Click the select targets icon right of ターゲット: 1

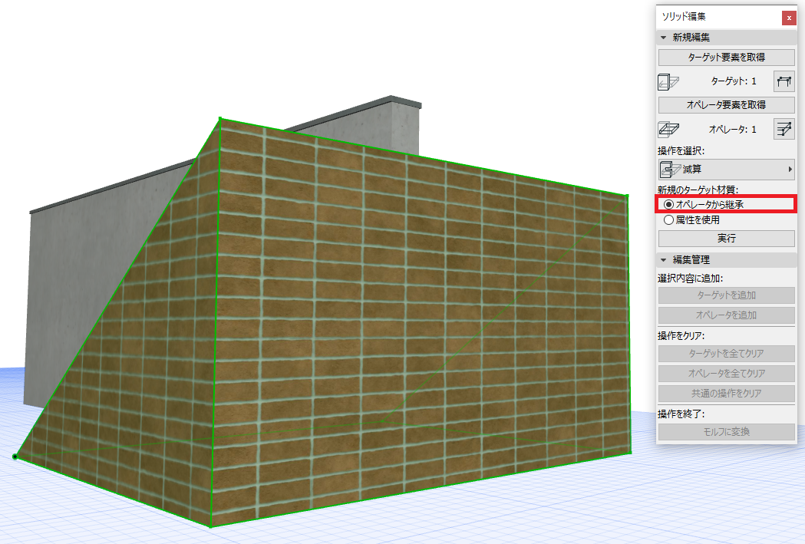click(784, 81)
